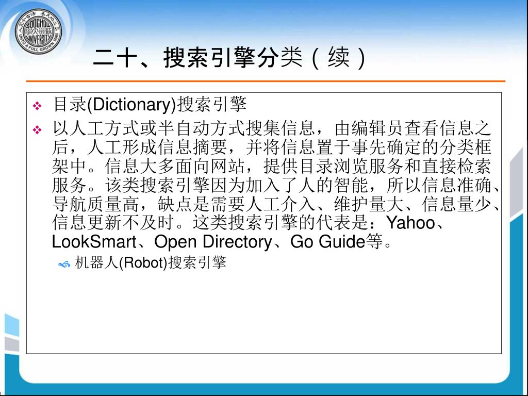Click the line starting 服务。该类搜索引擎因为加入
This screenshot has height=396, width=528.
(x=276, y=185)
